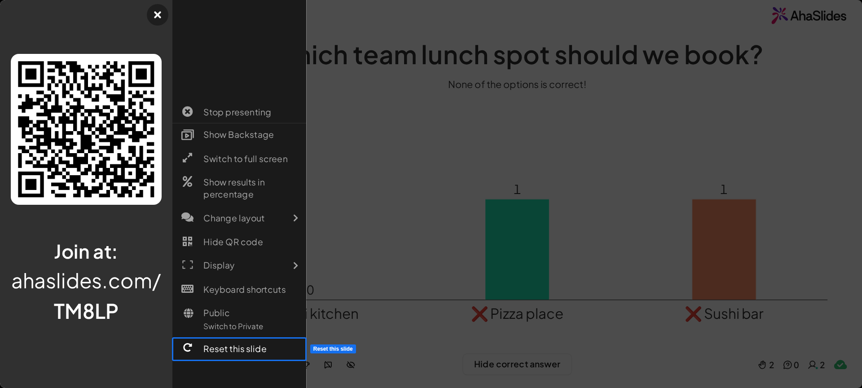Open the Q&A questions counter icon
The image size is (862, 388).
coord(787,365)
